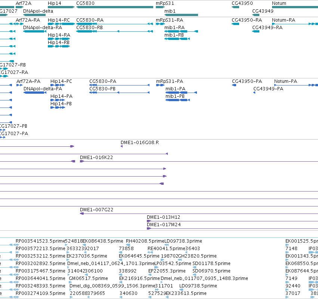Select the Hip14 gene label in top track
The height and width of the screenshot is (299, 318).
(x=54, y=3)
